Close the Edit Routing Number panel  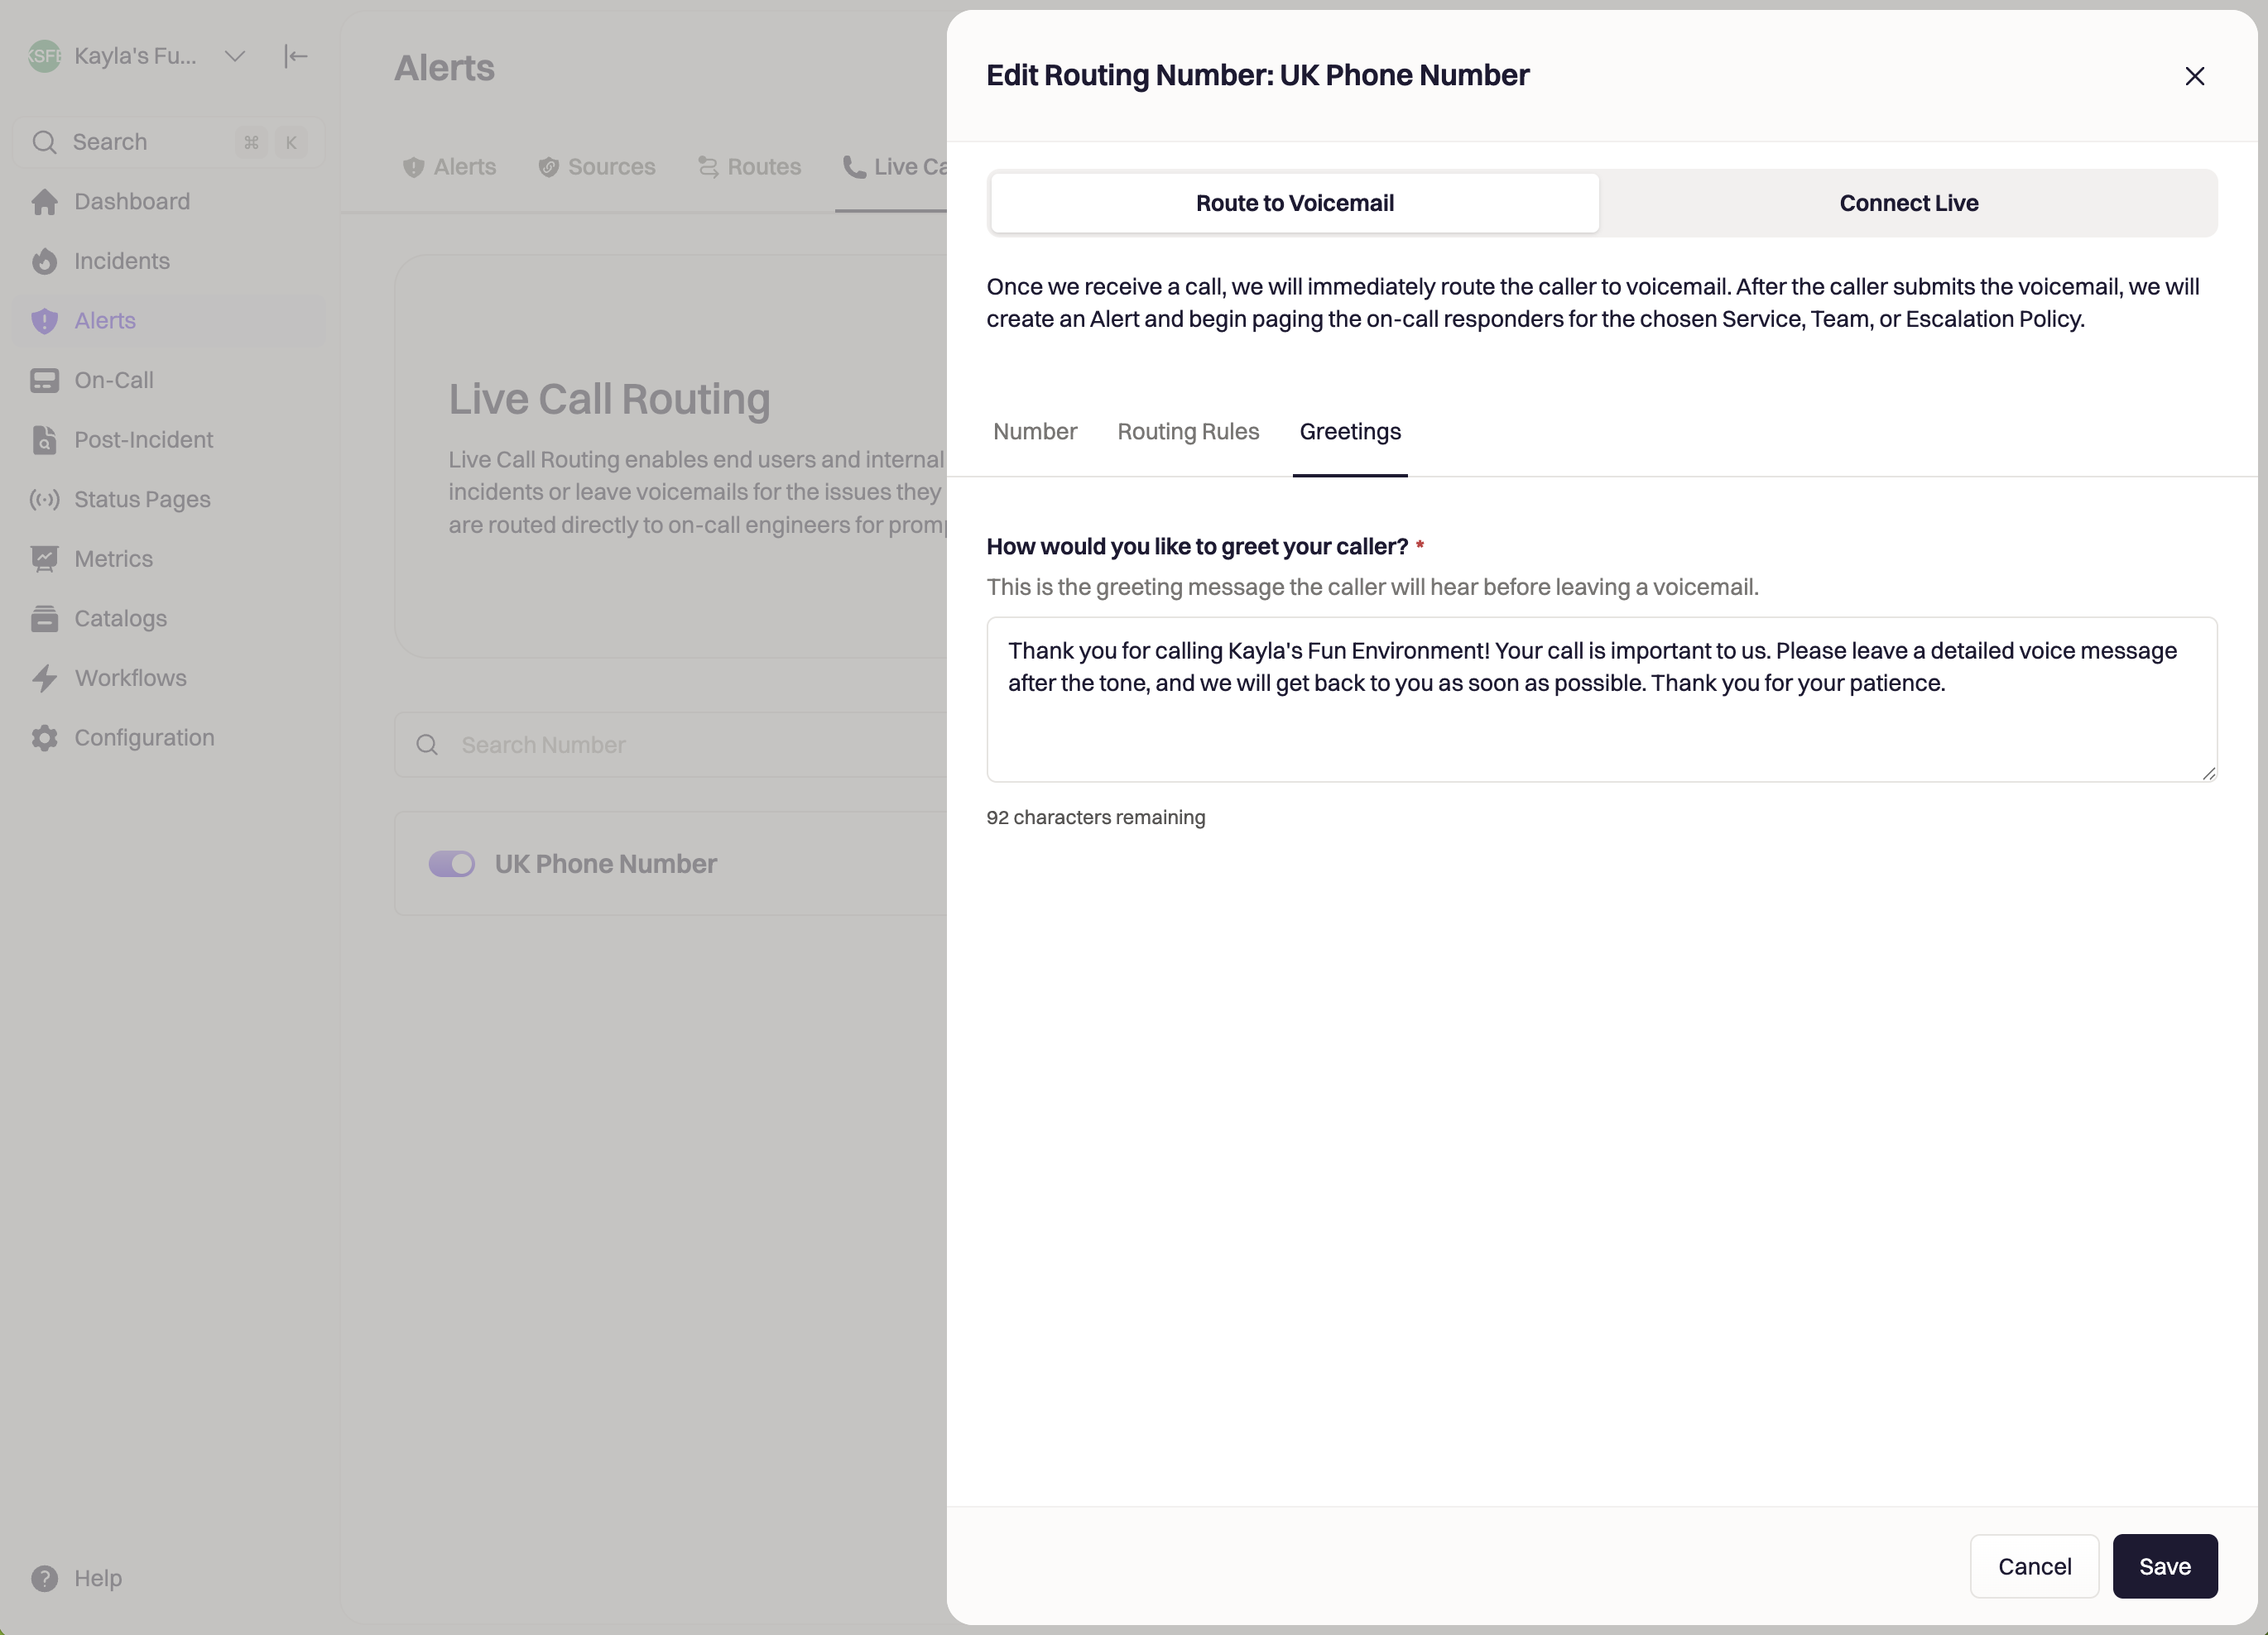[x=2194, y=76]
